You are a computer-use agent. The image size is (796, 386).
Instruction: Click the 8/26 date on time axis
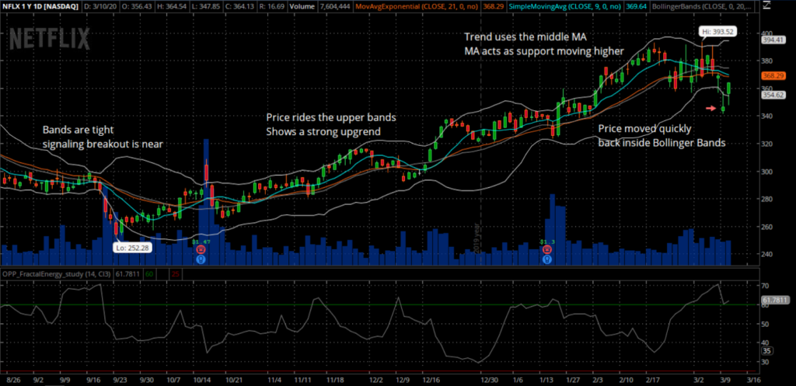[x=14, y=380]
